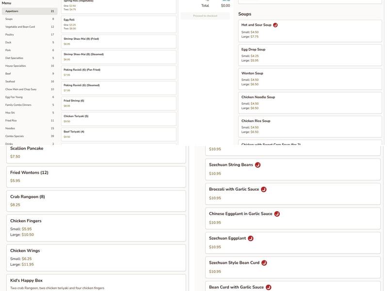
Task: Click spicy icon next to Broccoli with Garlic Sauce
Action: 264,190
